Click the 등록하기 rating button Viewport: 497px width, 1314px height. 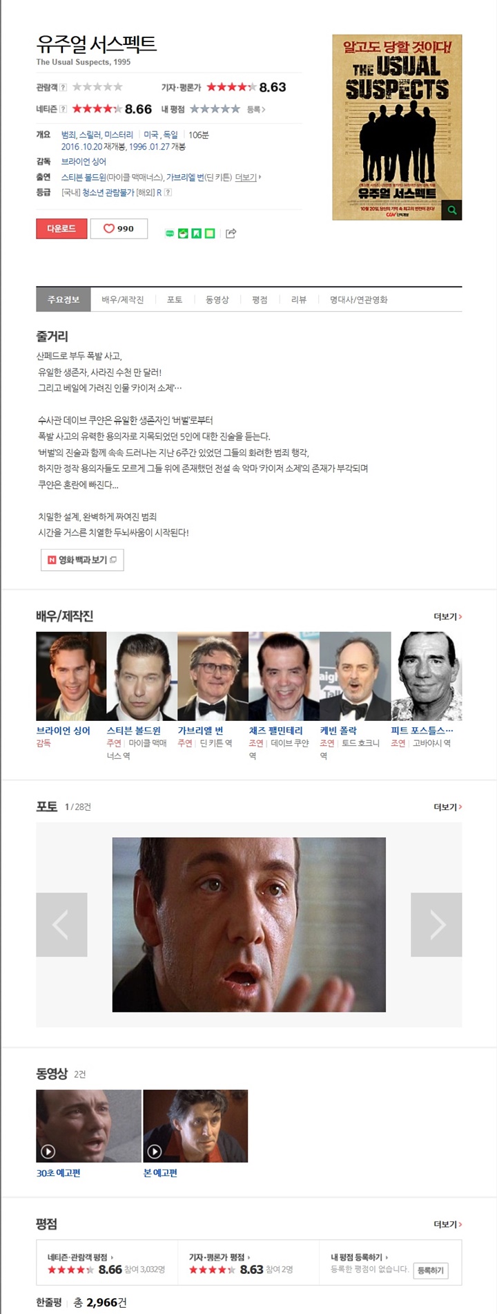tap(431, 1270)
